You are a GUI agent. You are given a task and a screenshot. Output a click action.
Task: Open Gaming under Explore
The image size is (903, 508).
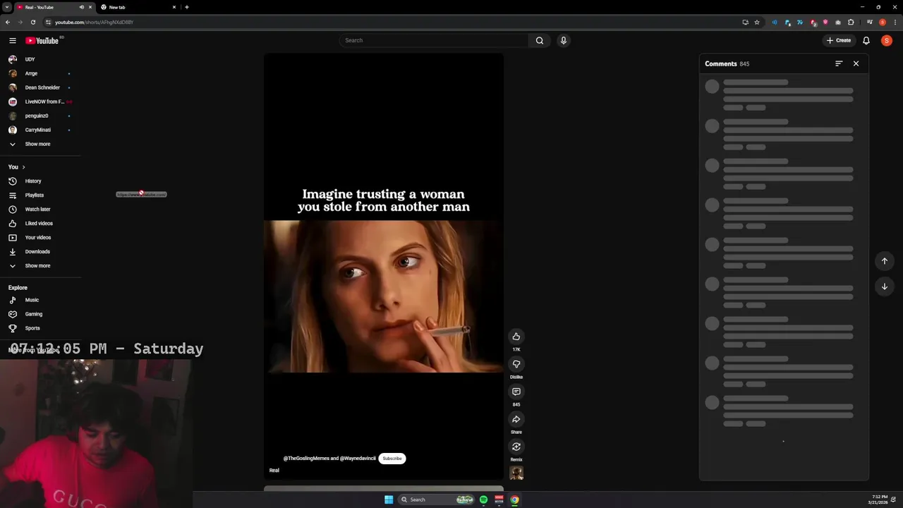(x=33, y=314)
